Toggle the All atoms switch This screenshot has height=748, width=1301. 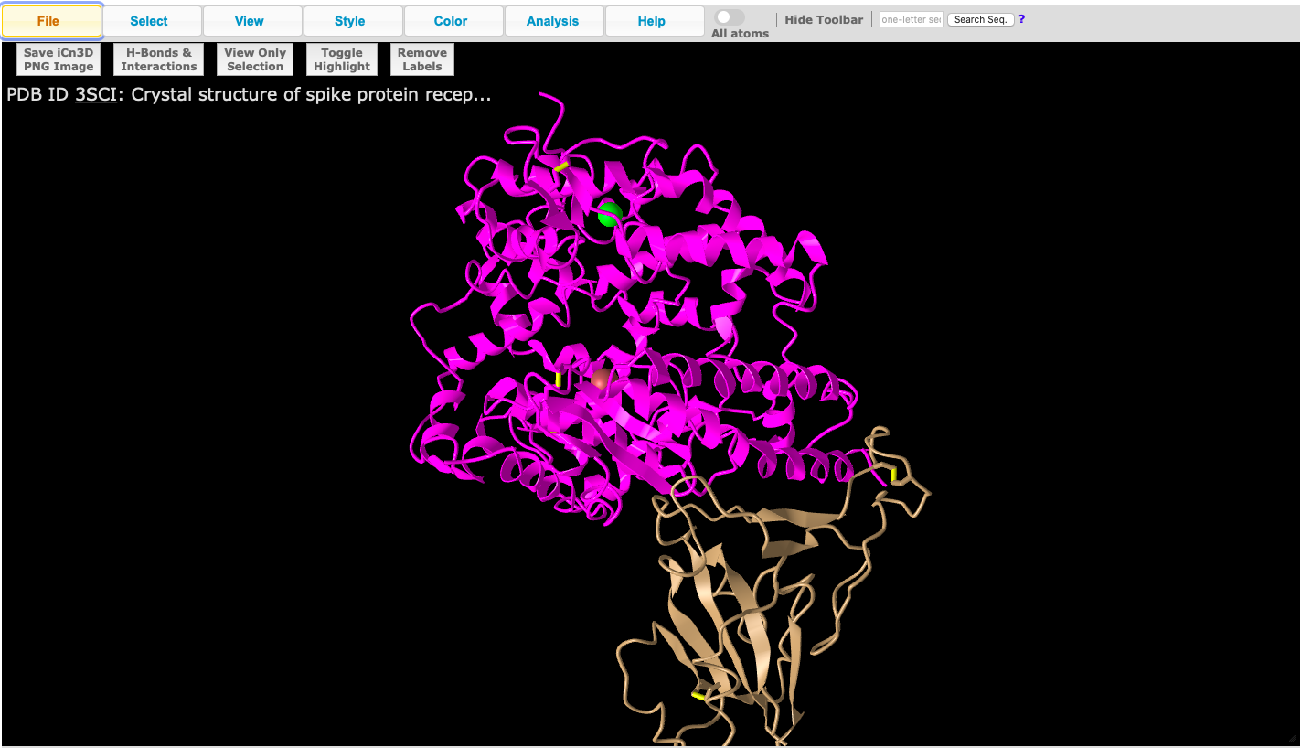click(x=729, y=17)
